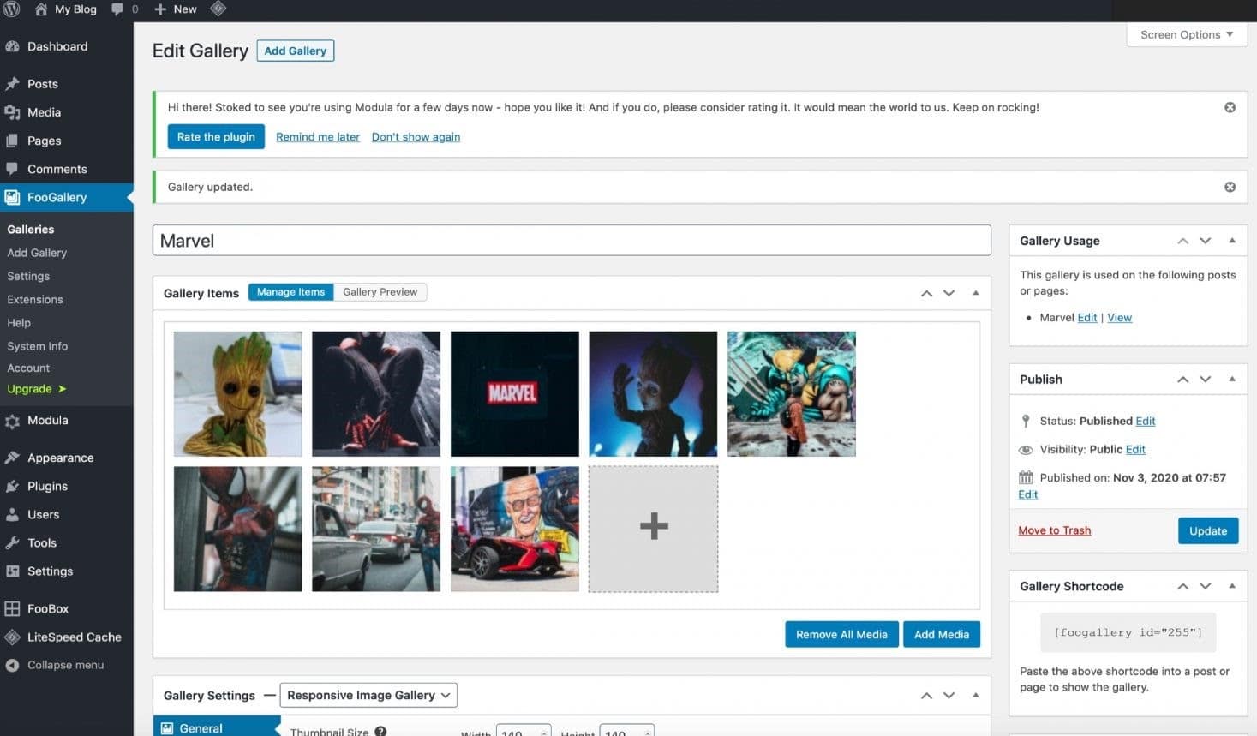Viewport: 1257px width, 736px height.
Task: Open Add Gallery in the sidebar submenu
Action: 37,253
